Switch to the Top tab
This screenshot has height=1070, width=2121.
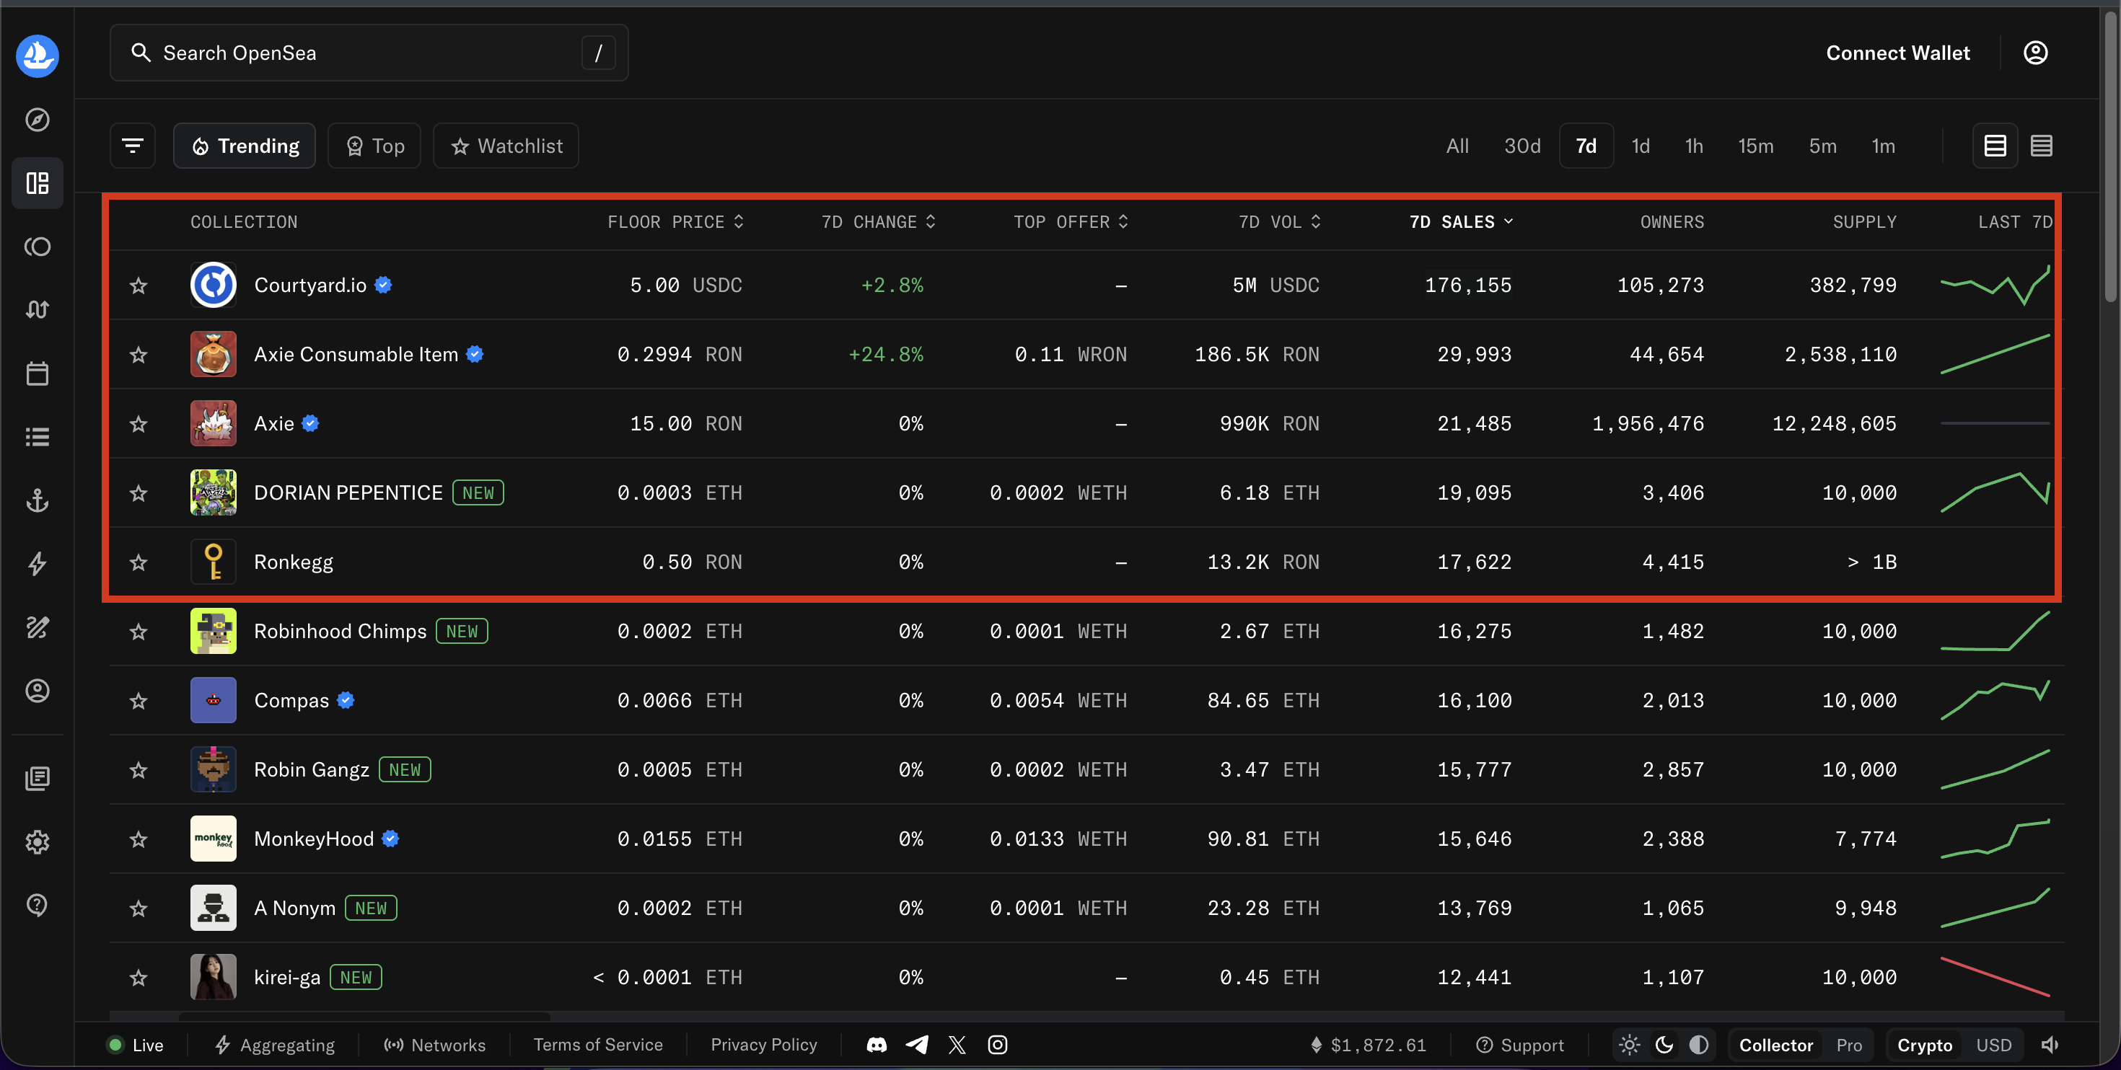[x=374, y=146]
